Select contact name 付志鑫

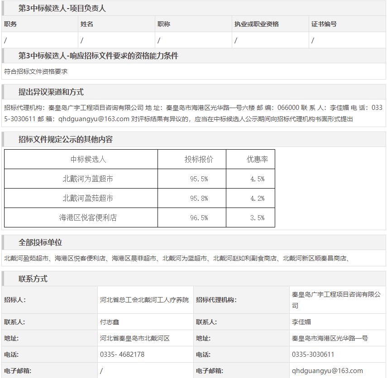[x=110, y=322]
